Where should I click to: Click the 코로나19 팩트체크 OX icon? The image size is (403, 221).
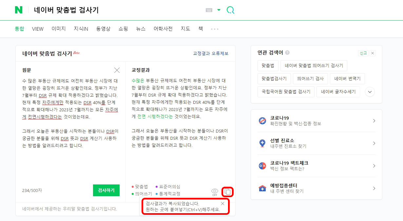pos(262,166)
